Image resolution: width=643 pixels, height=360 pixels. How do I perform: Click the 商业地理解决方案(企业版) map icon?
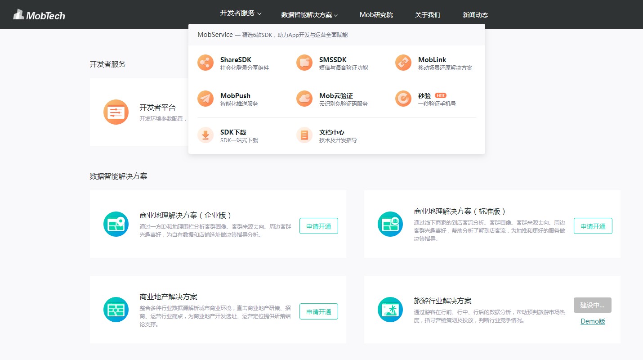pyautogui.click(x=116, y=224)
